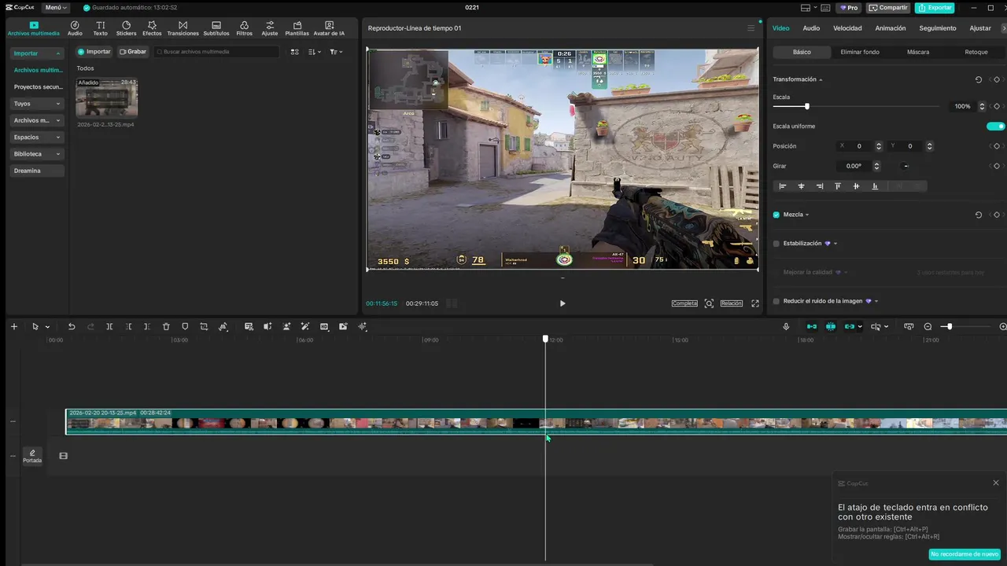The image size is (1007, 566).
Task: Toggle the main track magnet icon
Action: [x=812, y=326]
